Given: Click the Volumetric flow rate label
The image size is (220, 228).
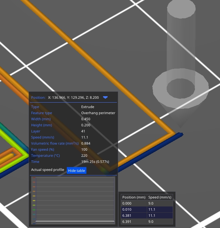Looking at the screenshot, I should click(55, 143).
